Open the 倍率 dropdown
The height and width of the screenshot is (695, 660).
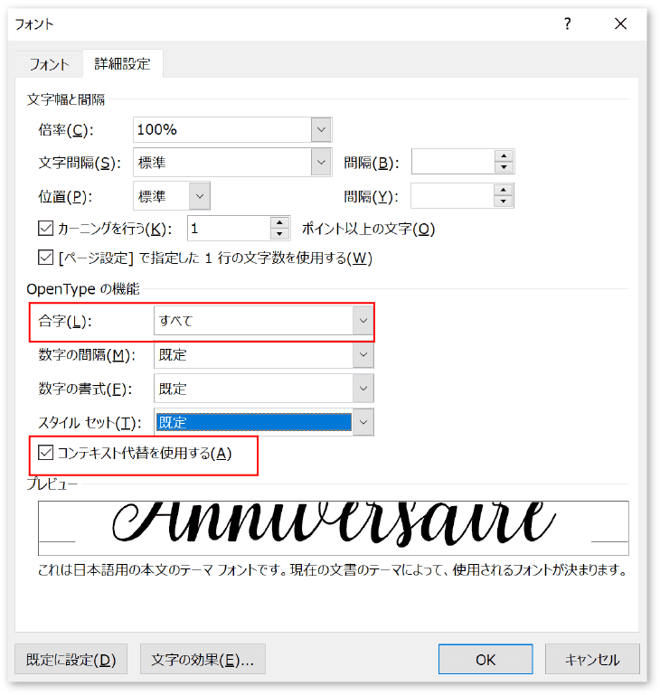pos(321,129)
